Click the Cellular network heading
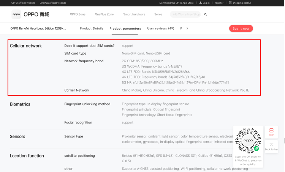This screenshot has width=285, height=172. (26, 46)
